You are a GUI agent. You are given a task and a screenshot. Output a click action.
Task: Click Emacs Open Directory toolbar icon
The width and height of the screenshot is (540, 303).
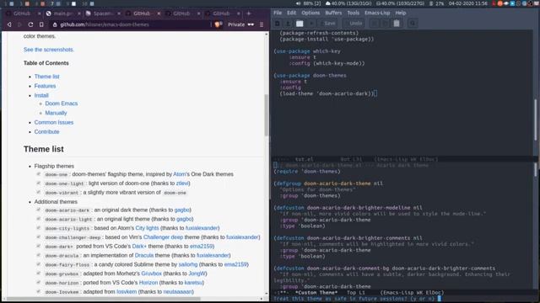coord(300,24)
